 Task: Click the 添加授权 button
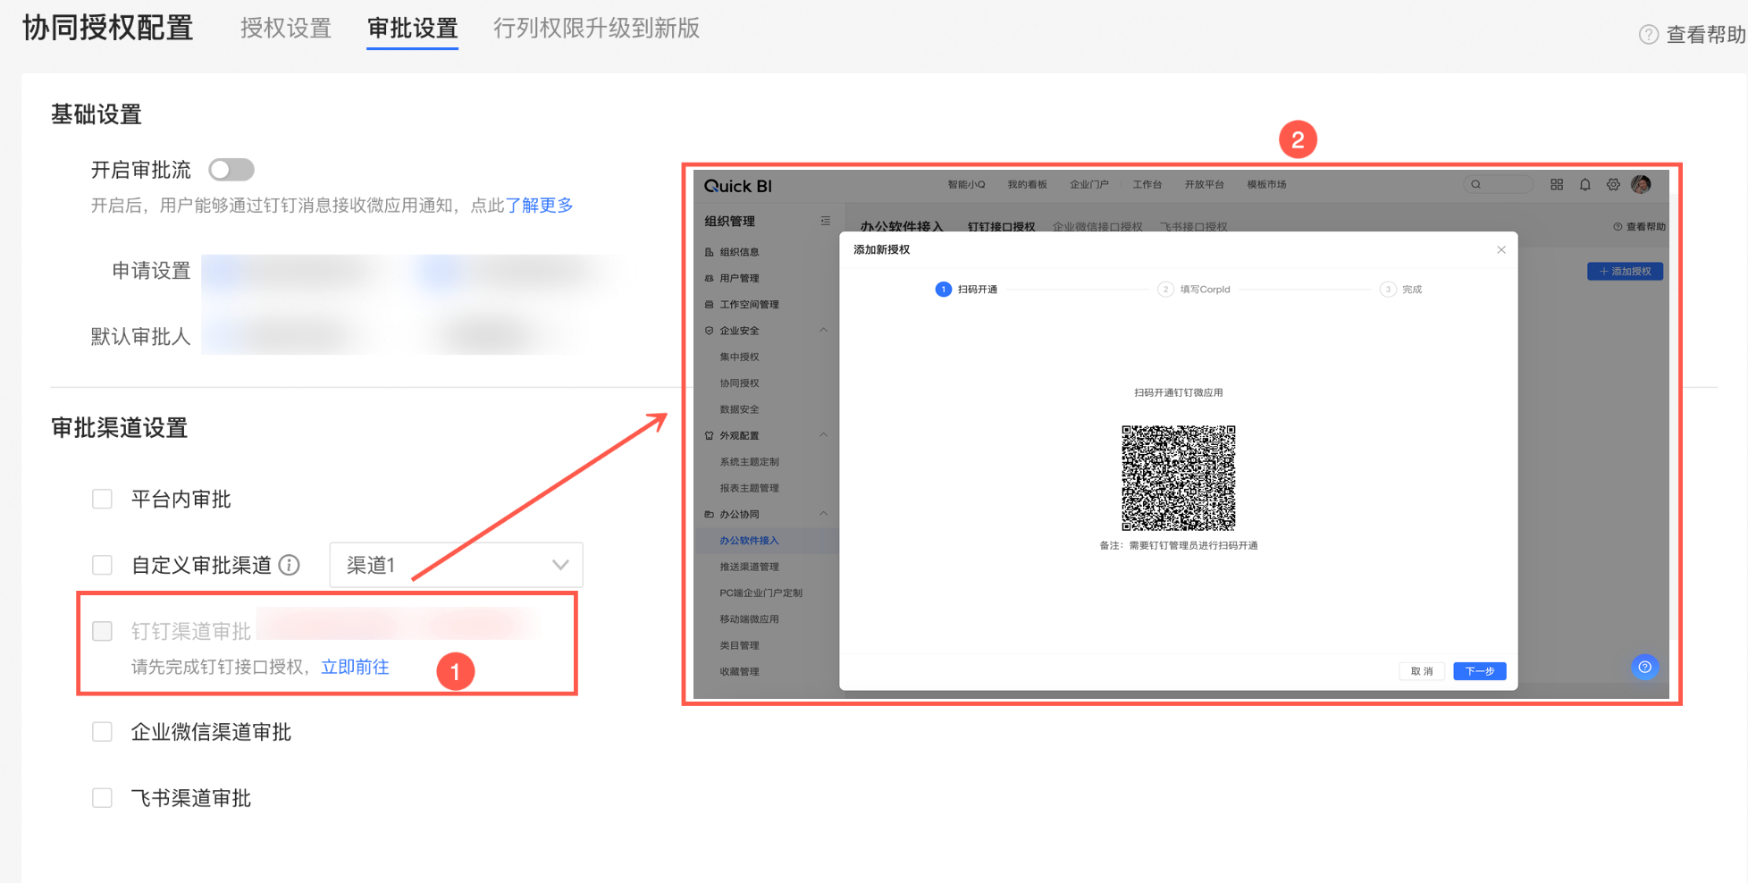pos(1625,271)
